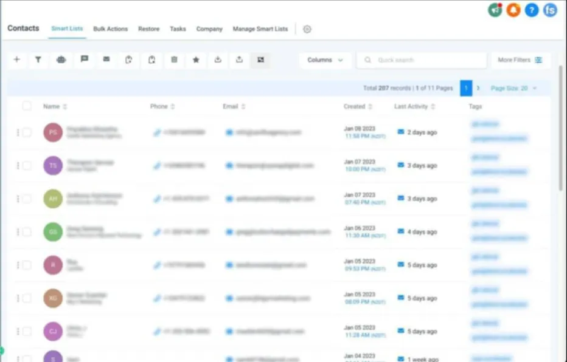Click mail icon beside 2 days ago

coord(401,132)
